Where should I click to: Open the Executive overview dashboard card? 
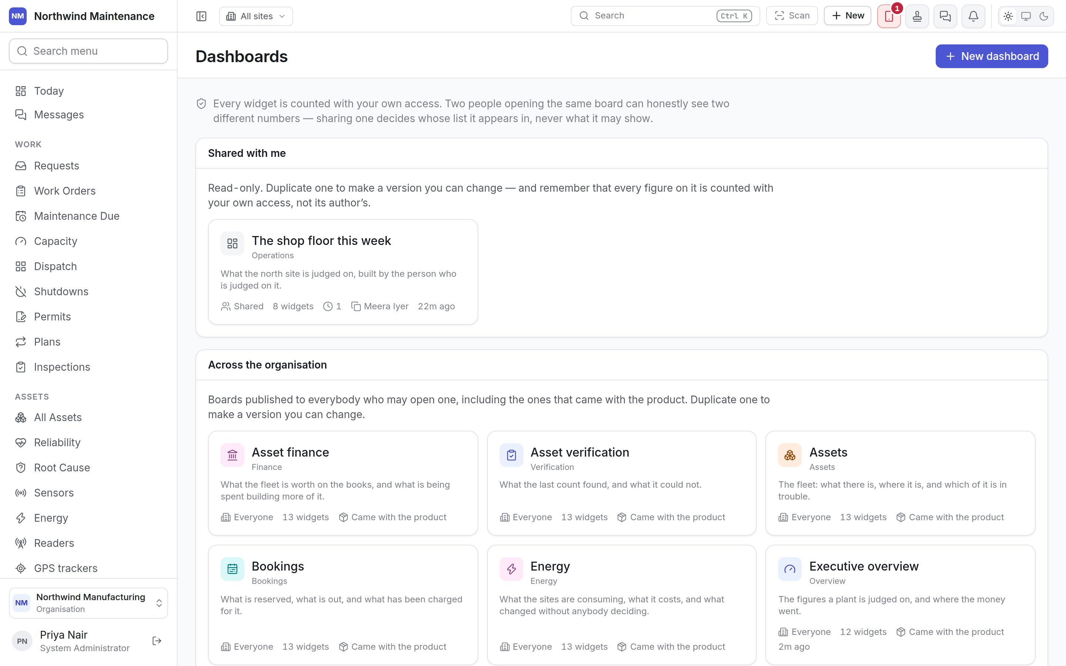900,605
